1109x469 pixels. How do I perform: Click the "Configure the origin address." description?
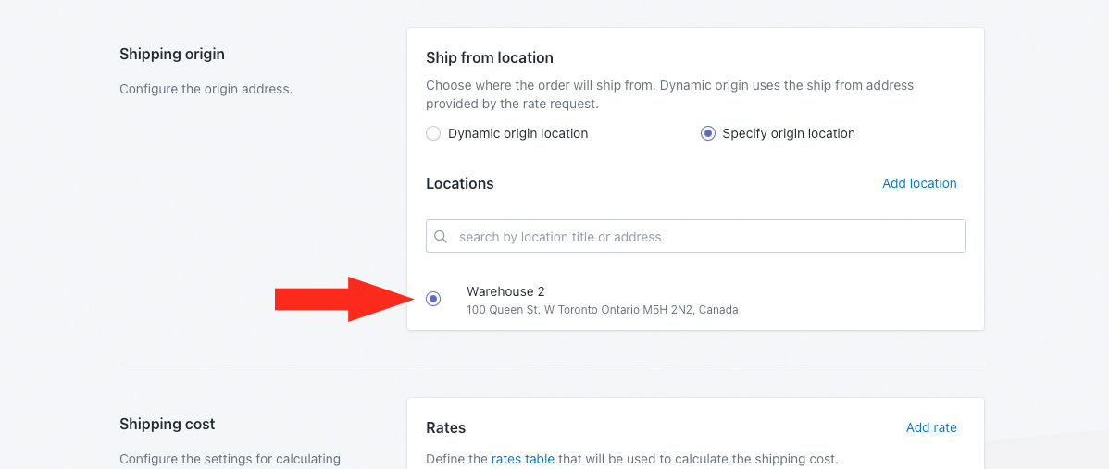[206, 90]
